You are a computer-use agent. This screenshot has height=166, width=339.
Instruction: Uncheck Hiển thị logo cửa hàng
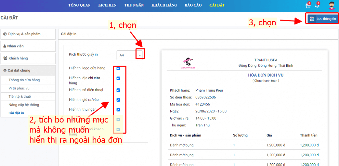[118, 68]
